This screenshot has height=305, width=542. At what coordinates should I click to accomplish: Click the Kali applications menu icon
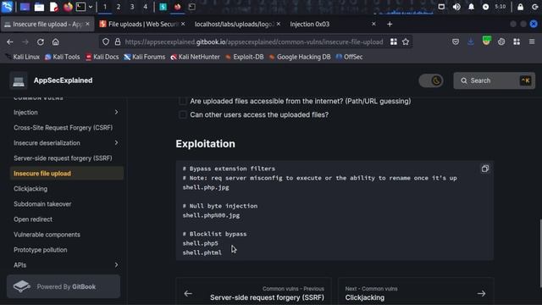pos(7,7)
